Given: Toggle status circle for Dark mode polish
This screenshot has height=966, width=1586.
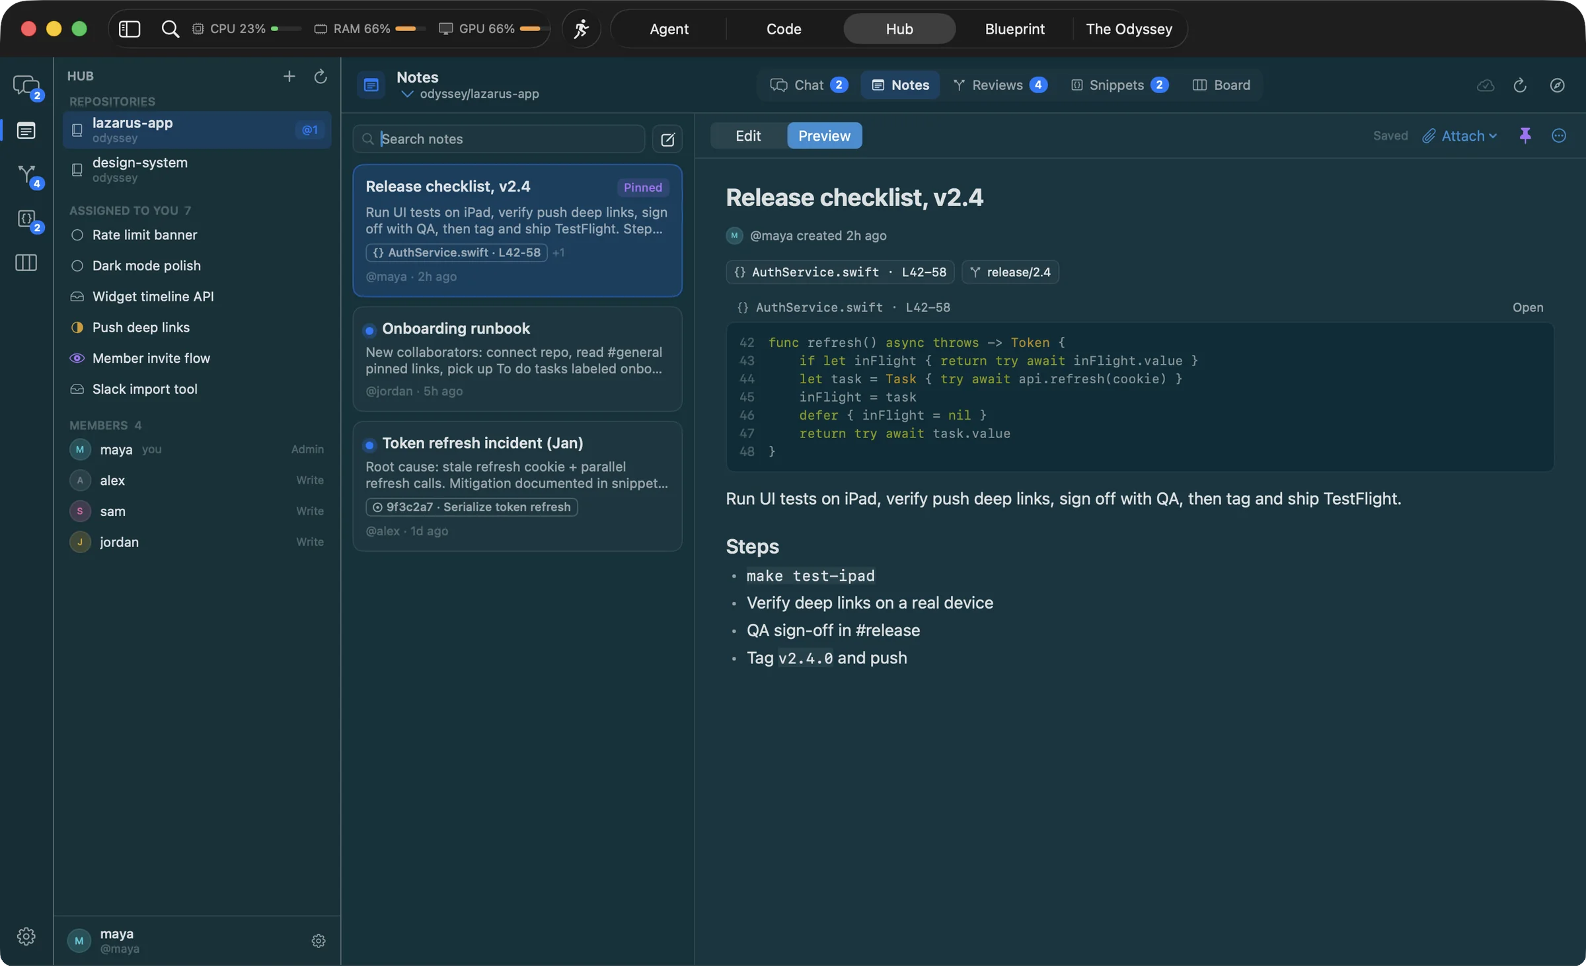Looking at the screenshot, I should tap(77, 266).
